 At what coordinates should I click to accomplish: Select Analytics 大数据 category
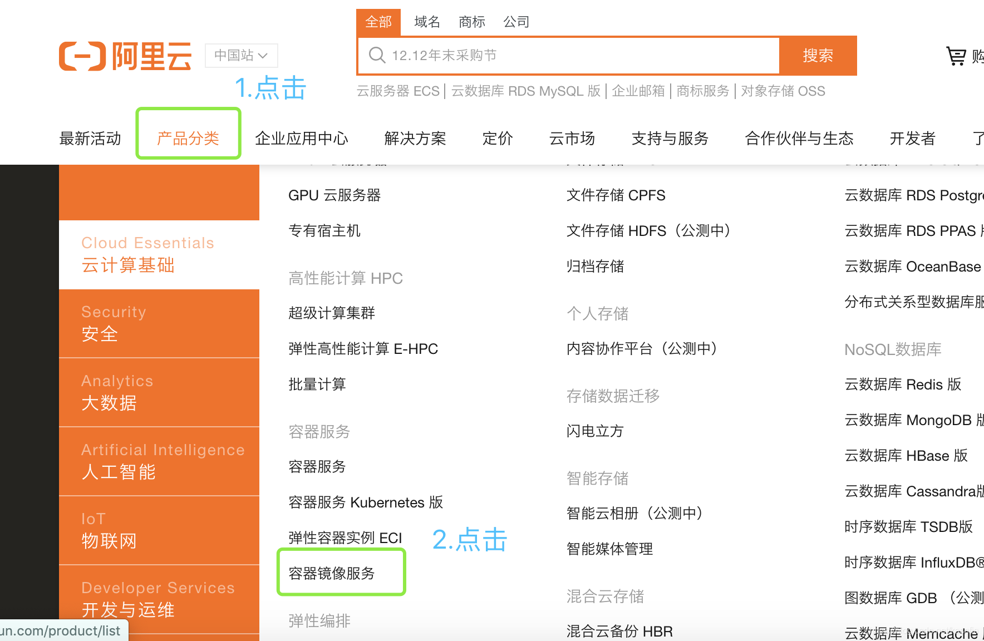pyautogui.click(x=159, y=393)
